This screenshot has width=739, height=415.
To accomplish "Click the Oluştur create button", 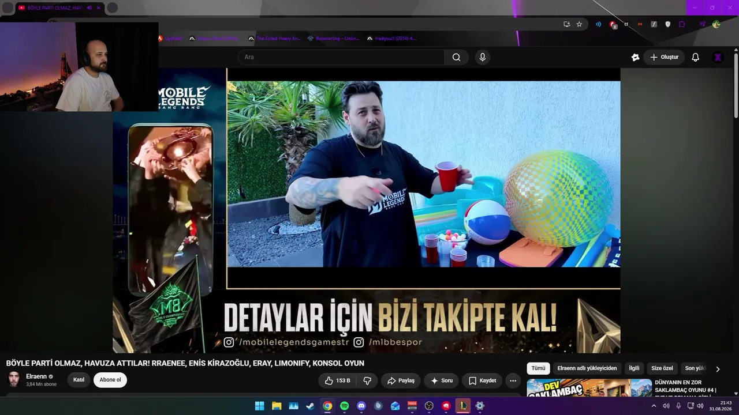I will tap(664, 57).
